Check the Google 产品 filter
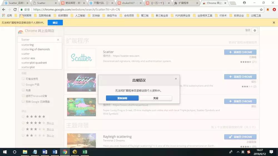The width and height of the screenshot is (278, 156). [23, 84]
